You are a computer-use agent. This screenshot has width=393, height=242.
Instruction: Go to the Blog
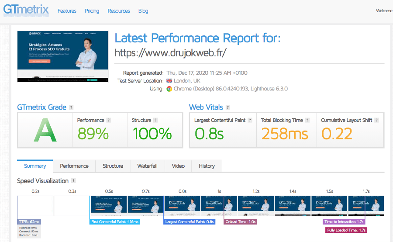point(143,11)
